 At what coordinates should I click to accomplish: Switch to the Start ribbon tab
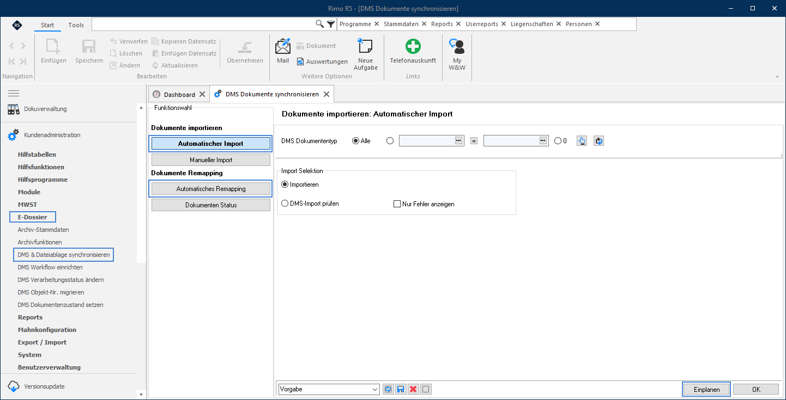[x=47, y=25]
